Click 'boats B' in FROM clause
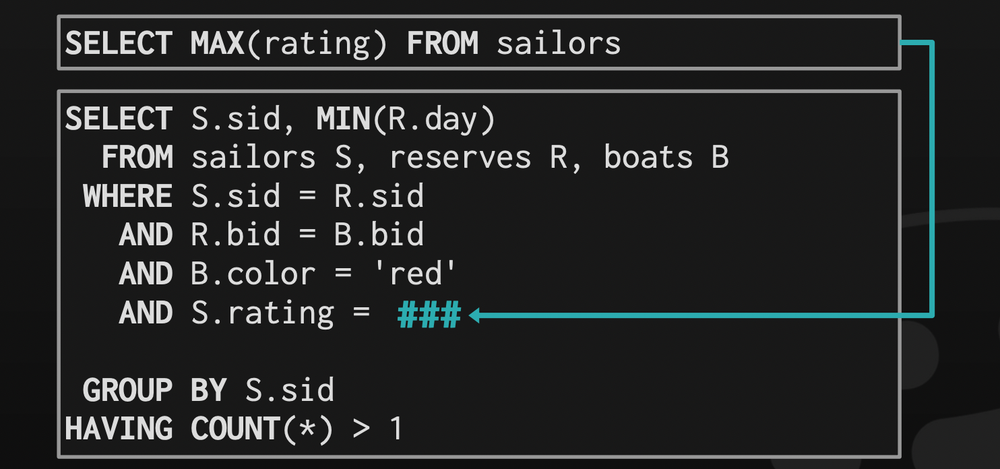 pos(666,158)
